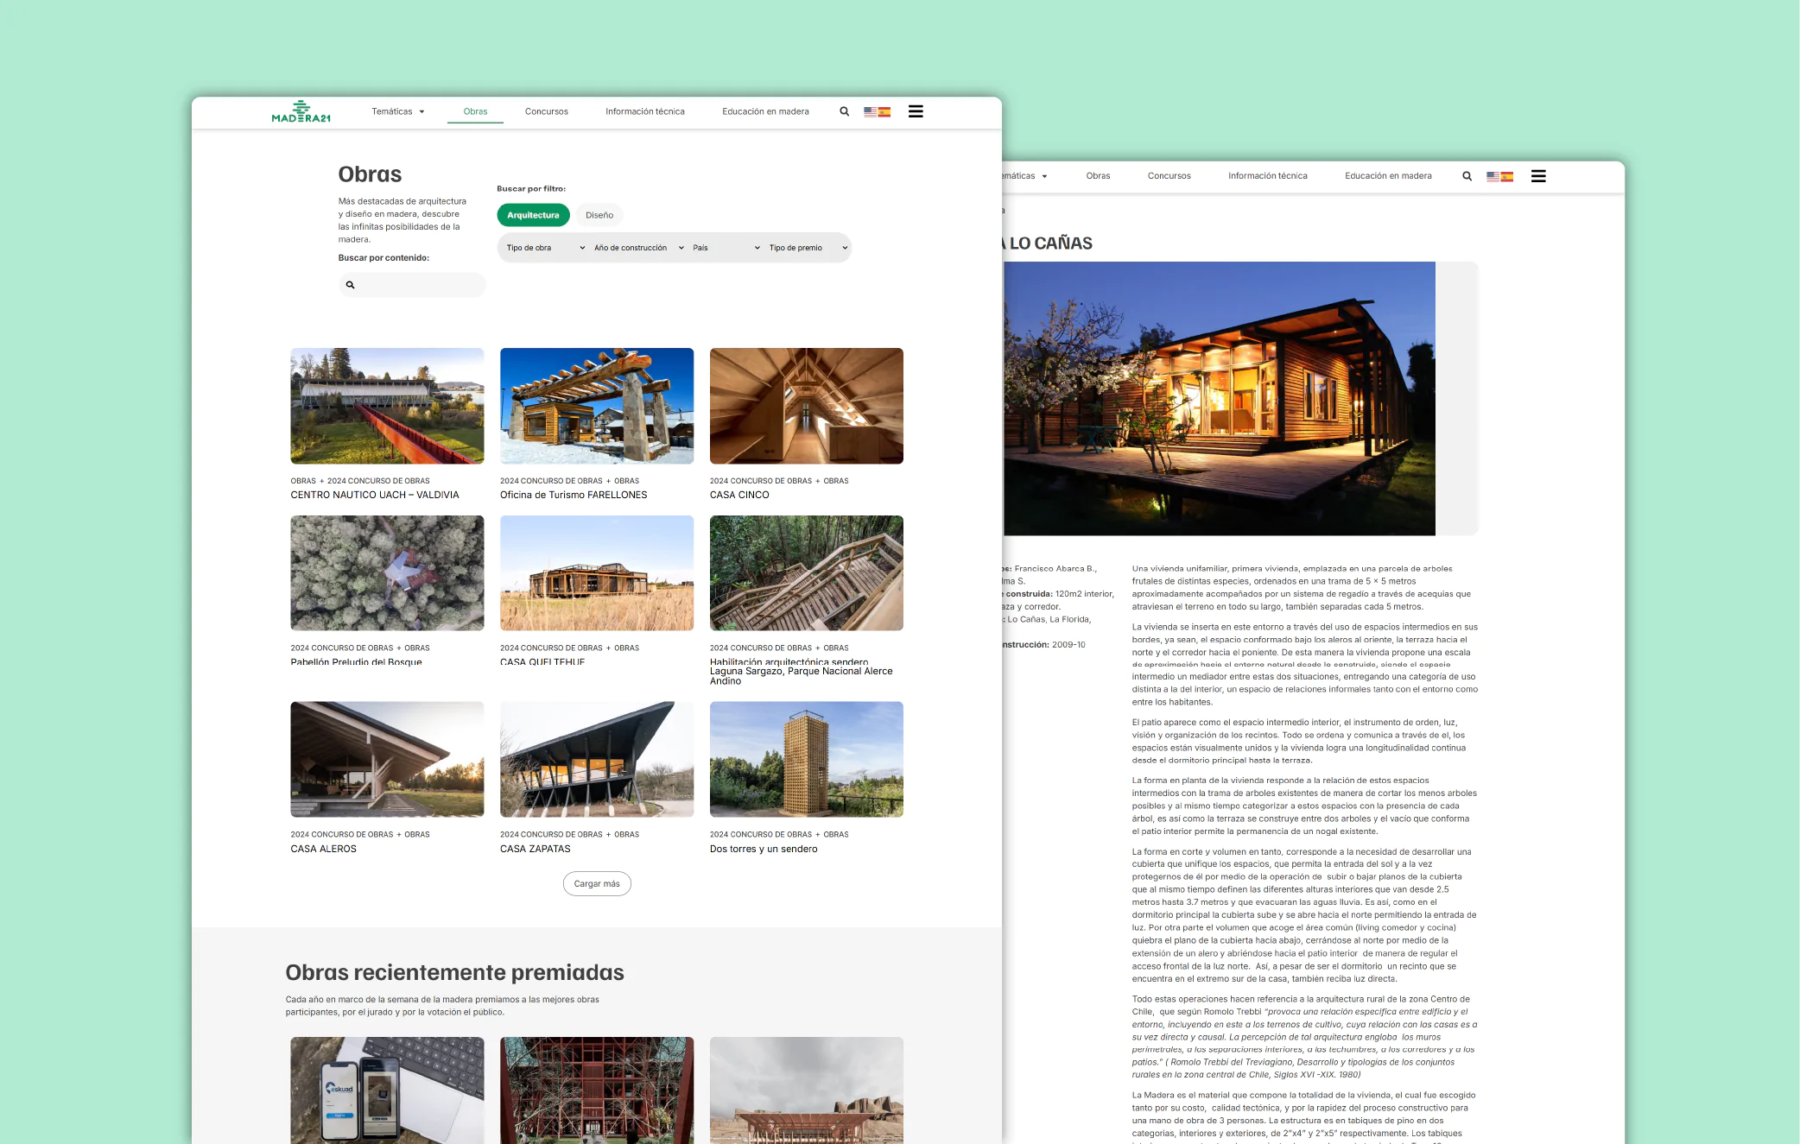
Task: Open search via the left window's magnifier icon
Action: 844,111
